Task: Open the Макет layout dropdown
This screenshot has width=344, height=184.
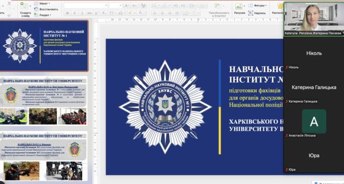Action: point(42,3)
